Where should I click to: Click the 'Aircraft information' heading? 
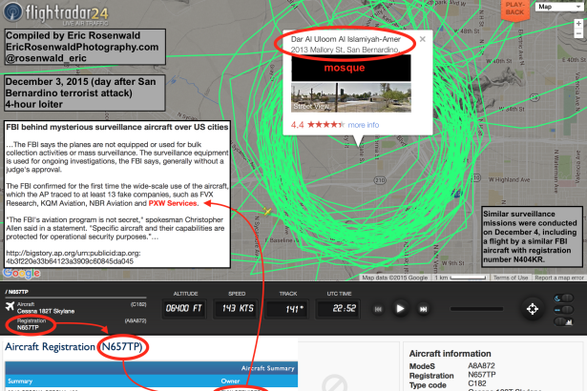[x=450, y=354]
